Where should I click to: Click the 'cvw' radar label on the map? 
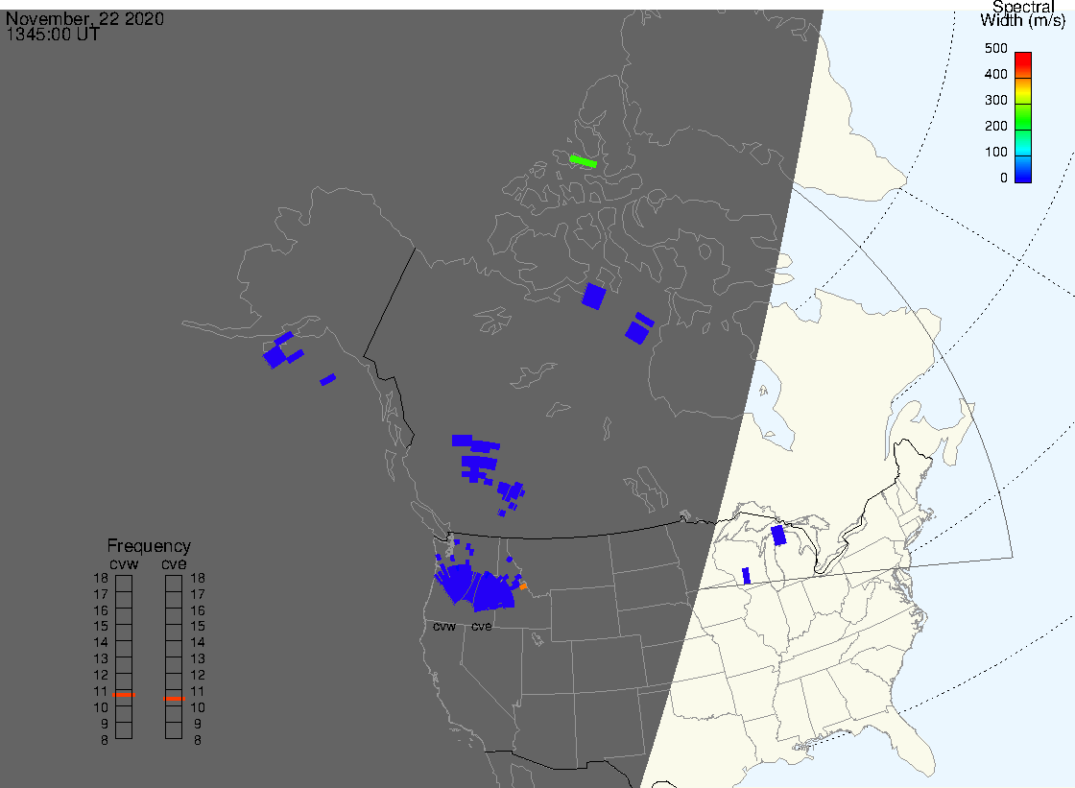pyautogui.click(x=444, y=627)
